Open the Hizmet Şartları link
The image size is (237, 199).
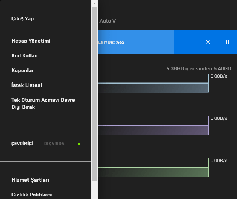click(x=30, y=180)
